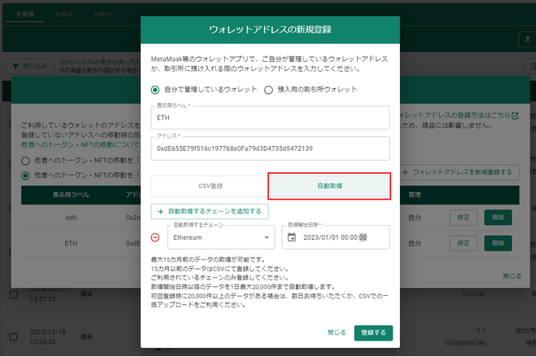Select 自分で管理しているウォレット radio option

(155, 90)
